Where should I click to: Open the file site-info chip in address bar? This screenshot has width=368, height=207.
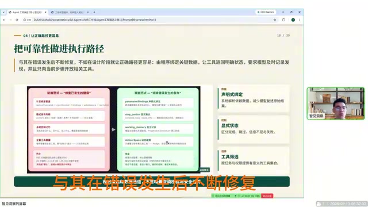[x=27, y=20]
